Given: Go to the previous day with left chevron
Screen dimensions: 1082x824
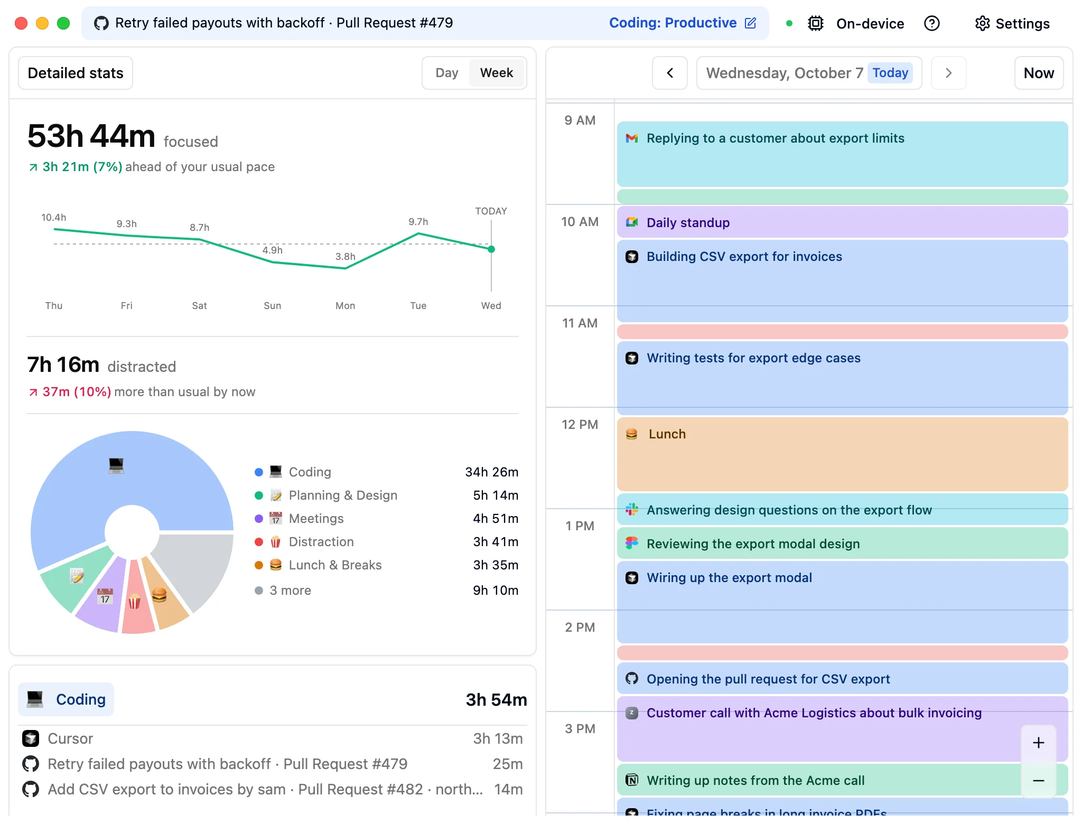Looking at the screenshot, I should [x=670, y=73].
